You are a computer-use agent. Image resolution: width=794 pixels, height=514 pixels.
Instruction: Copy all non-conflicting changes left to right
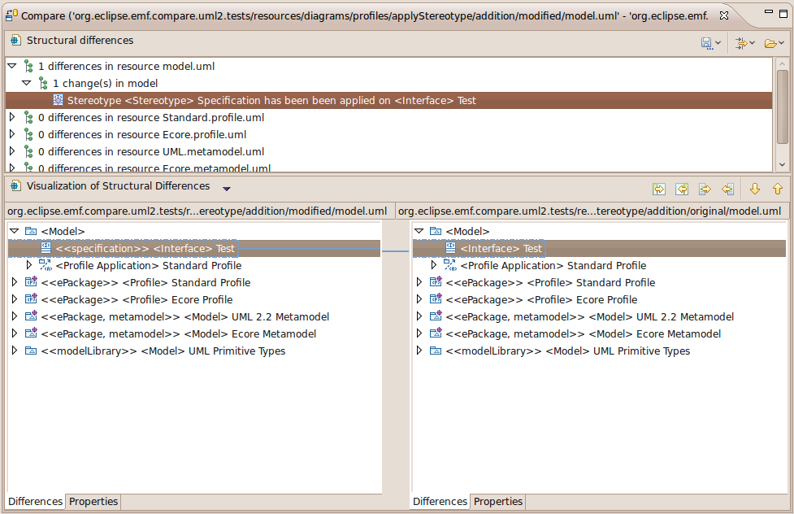(x=659, y=189)
